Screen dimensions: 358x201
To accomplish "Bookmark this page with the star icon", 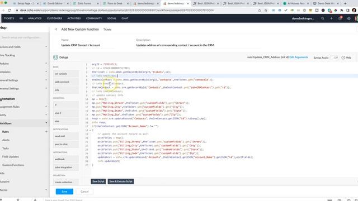I will 266,10.
